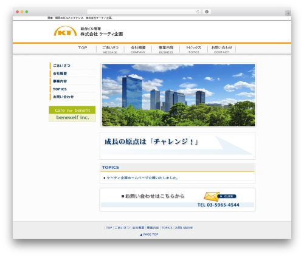Click the download icon beside address bar
Screen dimensions: 304x257
point(207,12)
